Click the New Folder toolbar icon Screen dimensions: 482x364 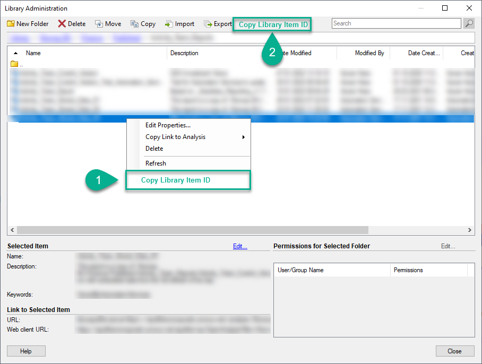tap(11, 24)
